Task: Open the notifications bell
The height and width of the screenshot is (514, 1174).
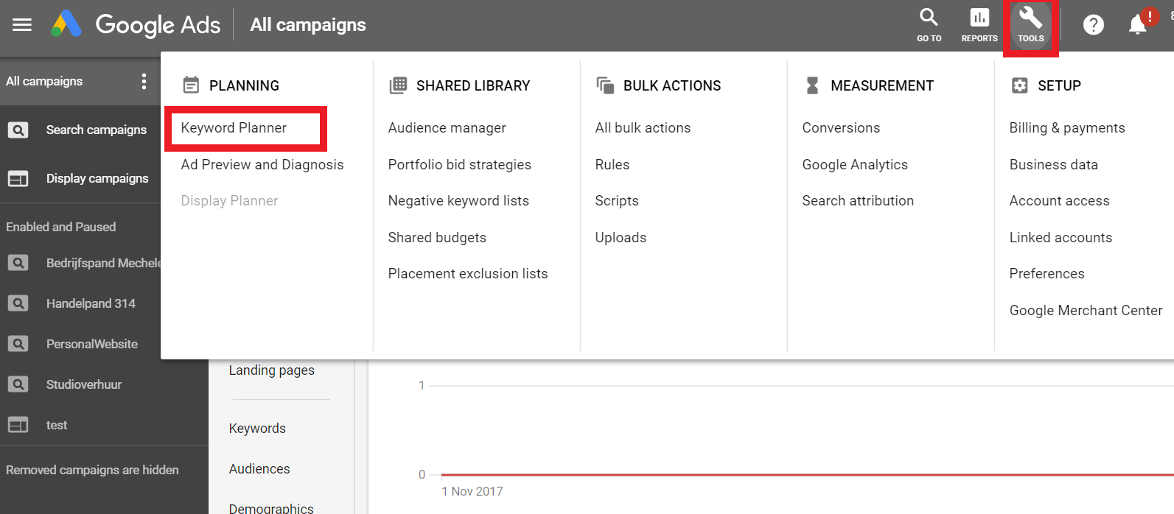Action: pyautogui.click(x=1138, y=25)
